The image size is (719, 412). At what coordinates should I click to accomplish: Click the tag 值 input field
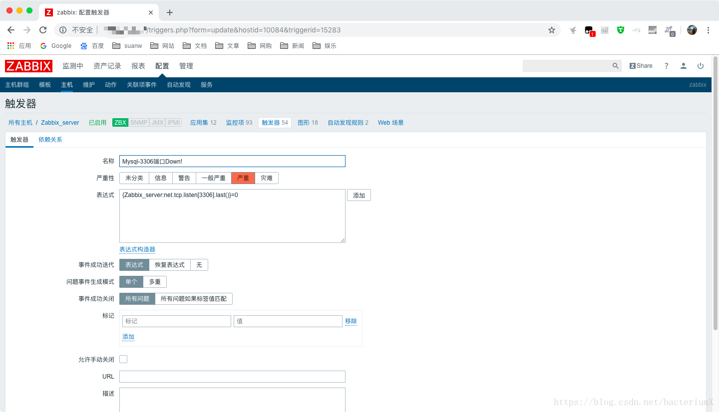click(x=288, y=321)
